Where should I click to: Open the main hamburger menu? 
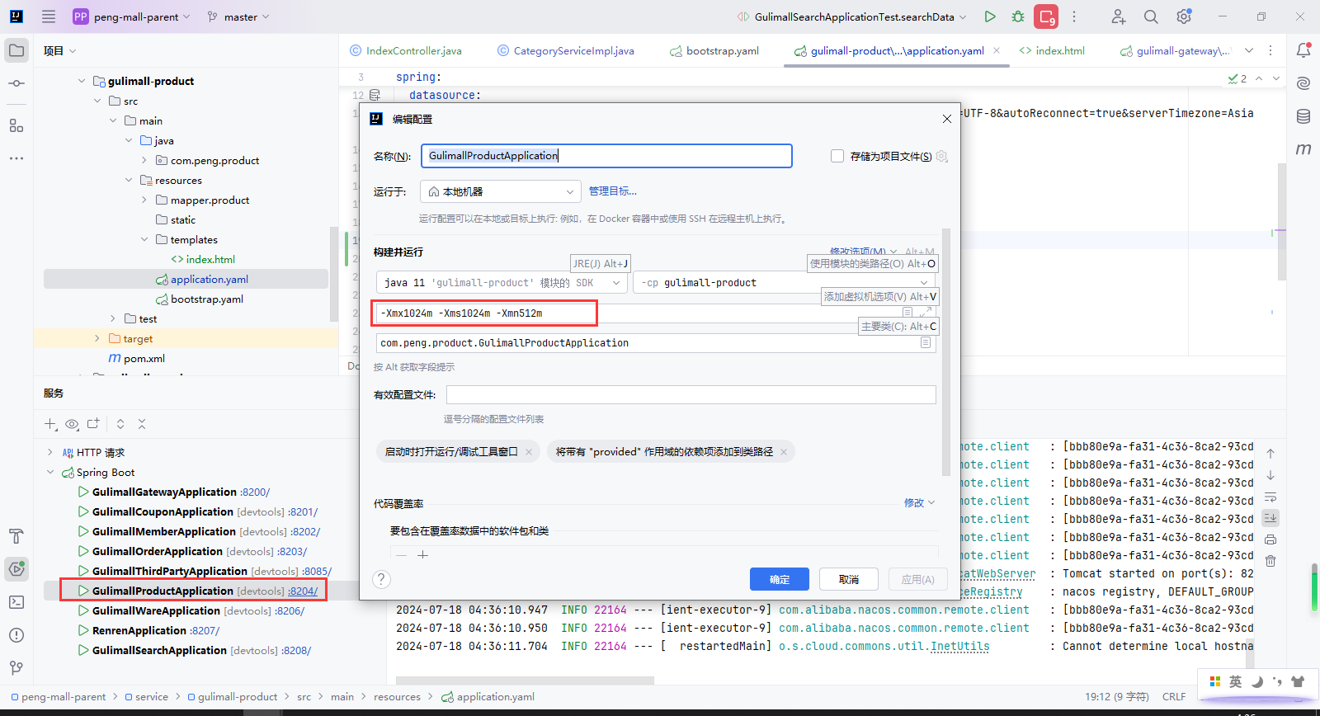(49, 16)
